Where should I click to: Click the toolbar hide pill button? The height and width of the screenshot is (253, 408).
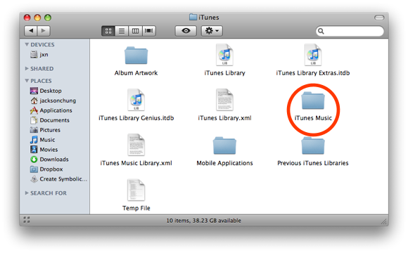coord(379,18)
